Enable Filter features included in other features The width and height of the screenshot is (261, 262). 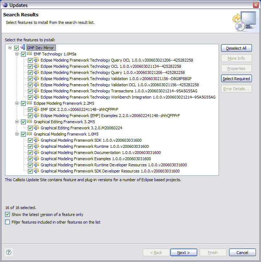(7, 222)
